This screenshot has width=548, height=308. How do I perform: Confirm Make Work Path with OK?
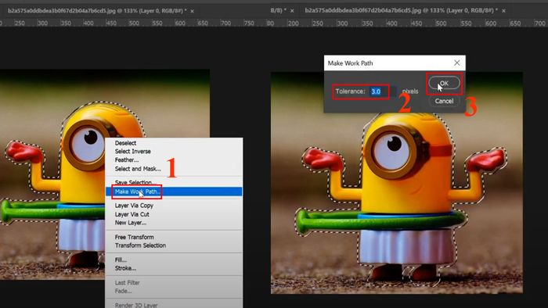[444, 84]
